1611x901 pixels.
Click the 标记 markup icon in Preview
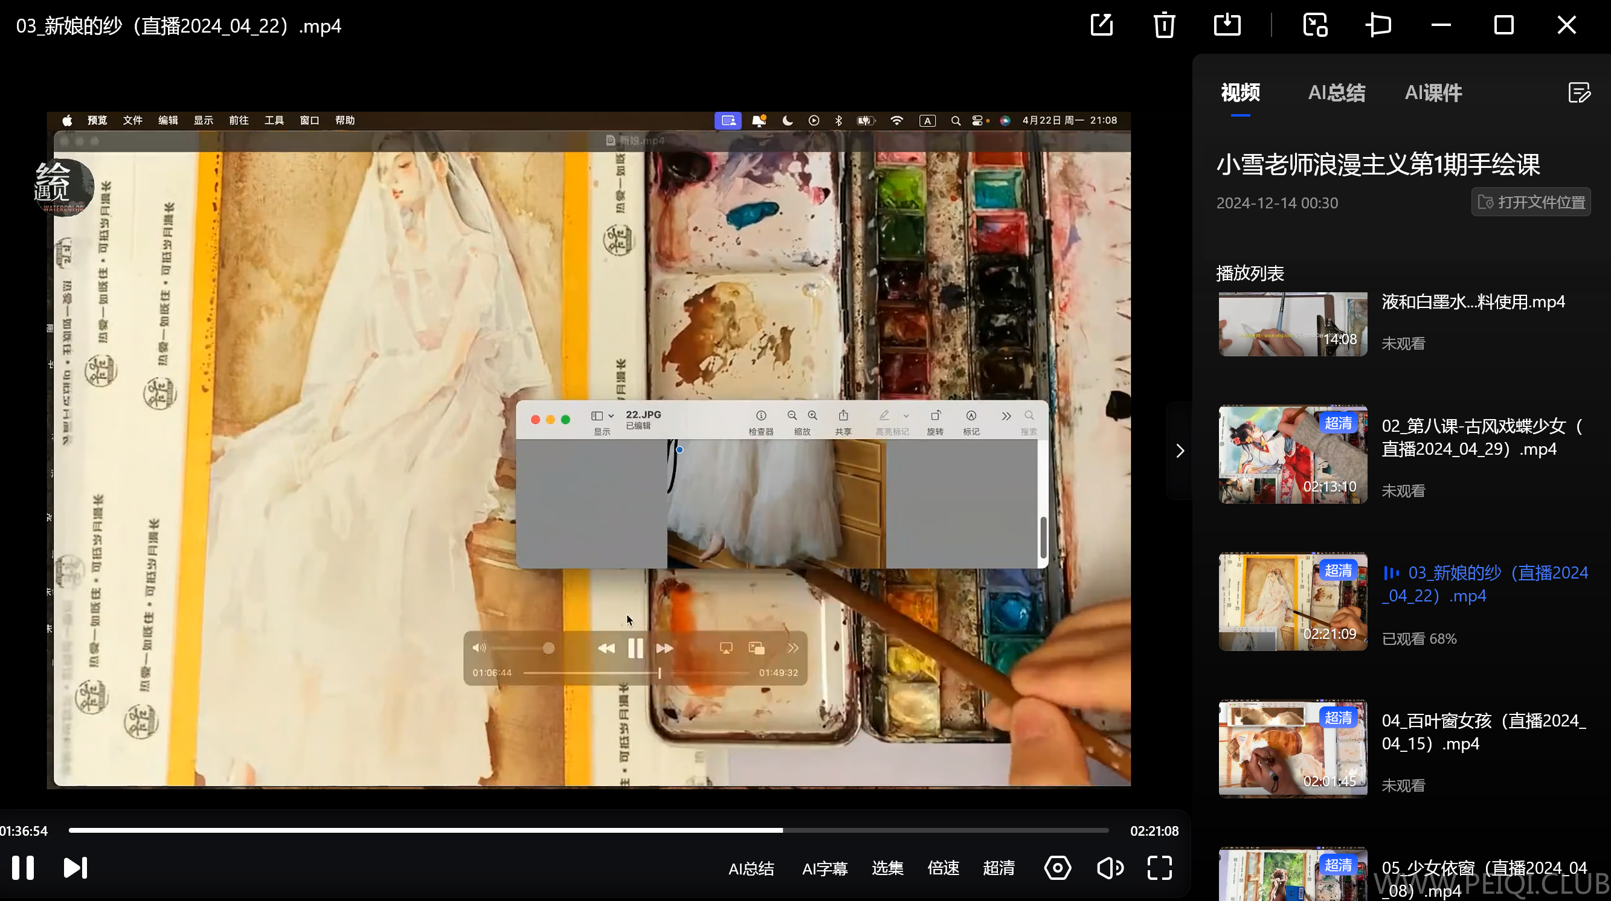click(971, 416)
